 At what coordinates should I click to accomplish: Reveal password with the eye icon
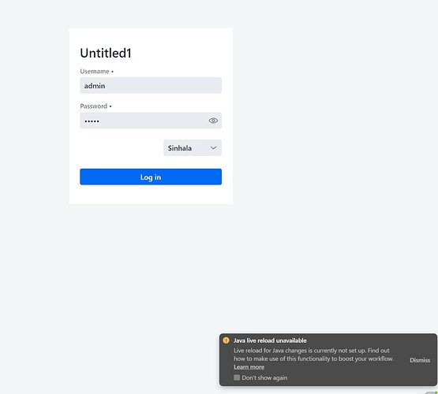[x=213, y=121]
